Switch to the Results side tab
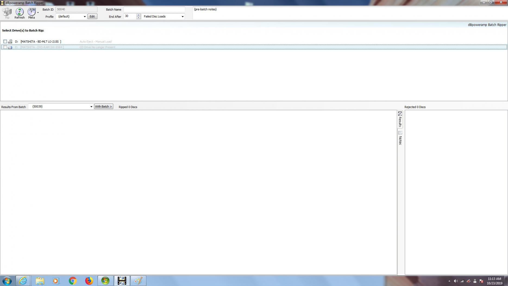Image resolution: width=508 pixels, height=286 pixels. [x=400, y=119]
